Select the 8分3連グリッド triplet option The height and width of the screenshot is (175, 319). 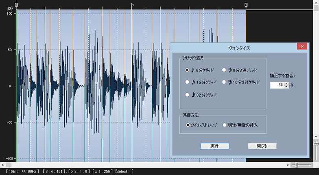coord(224,70)
